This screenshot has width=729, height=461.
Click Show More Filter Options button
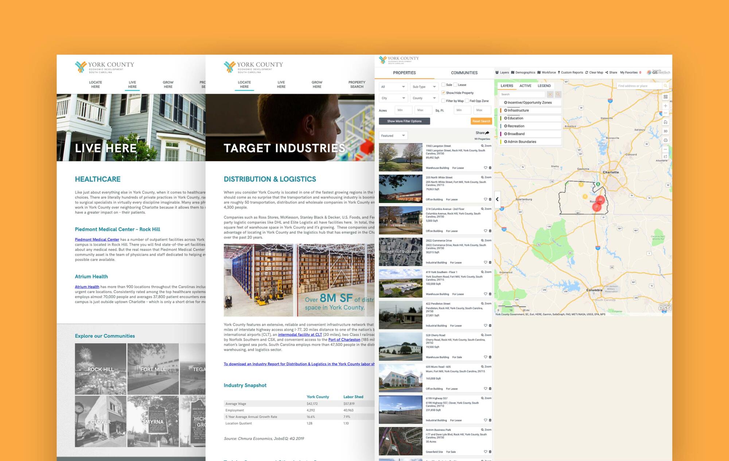[404, 121]
